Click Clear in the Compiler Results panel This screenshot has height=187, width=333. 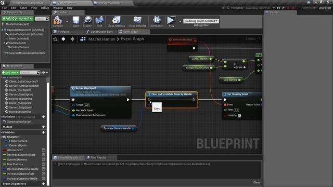click(257, 182)
